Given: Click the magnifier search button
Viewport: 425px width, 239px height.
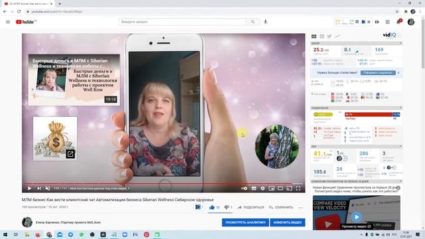Looking at the screenshot, I should [x=253, y=22].
